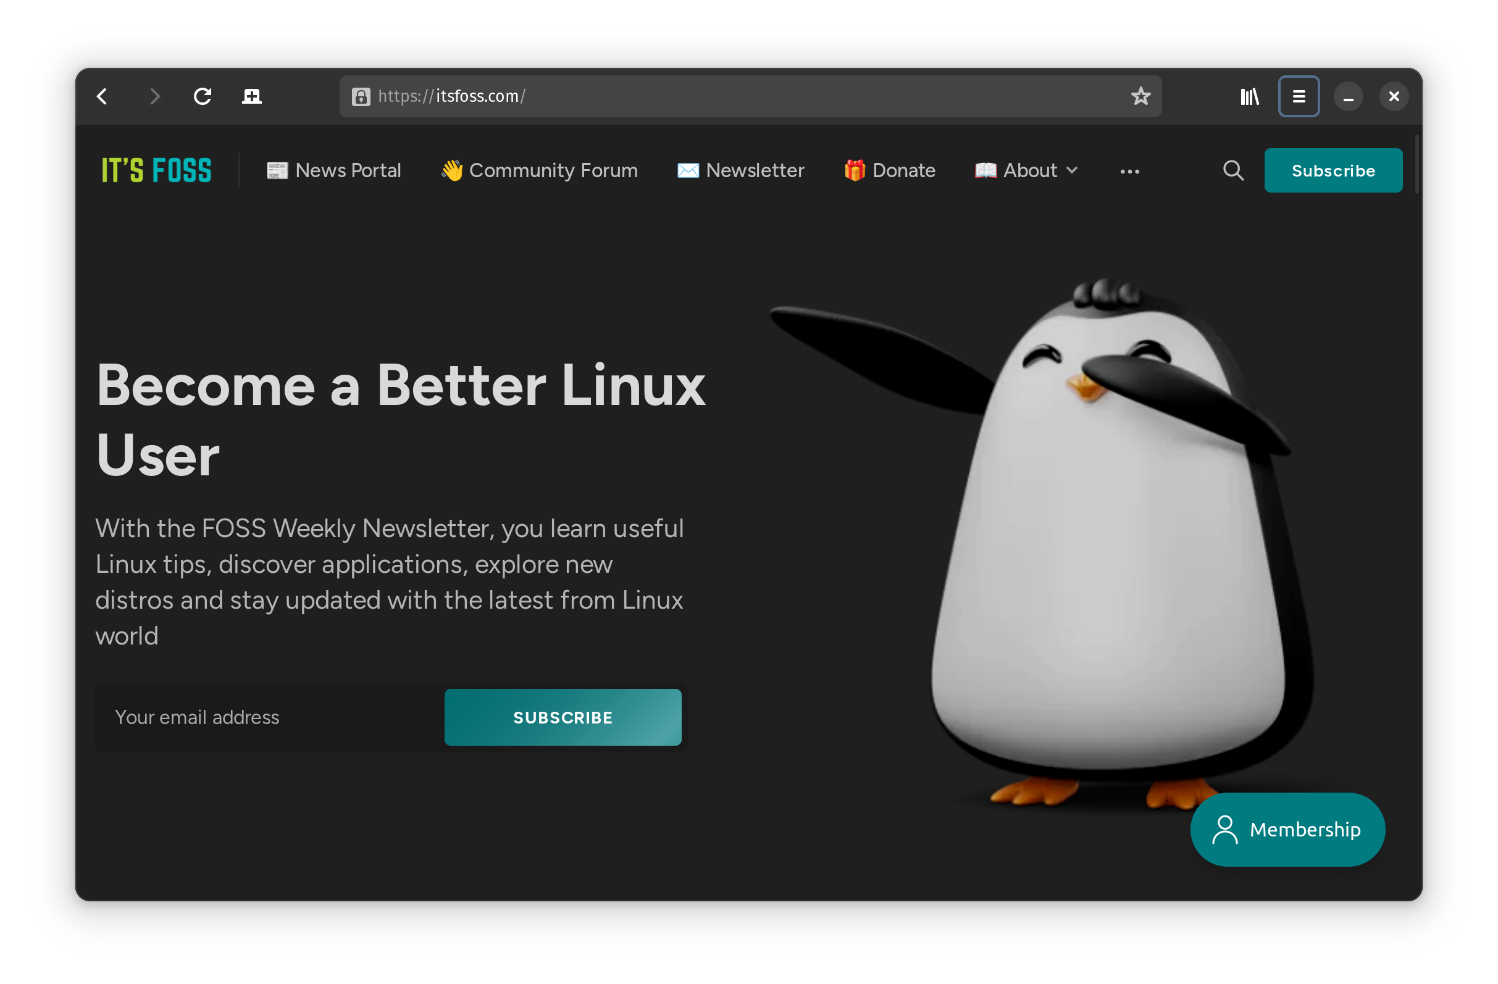Collapse the About navigation chevron
This screenshot has width=1498, height=984.
1073,170
